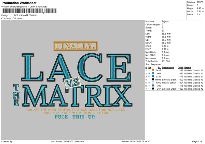Click the Zoom value 1:1
This screenshot has width=205, height=144.
198,14
